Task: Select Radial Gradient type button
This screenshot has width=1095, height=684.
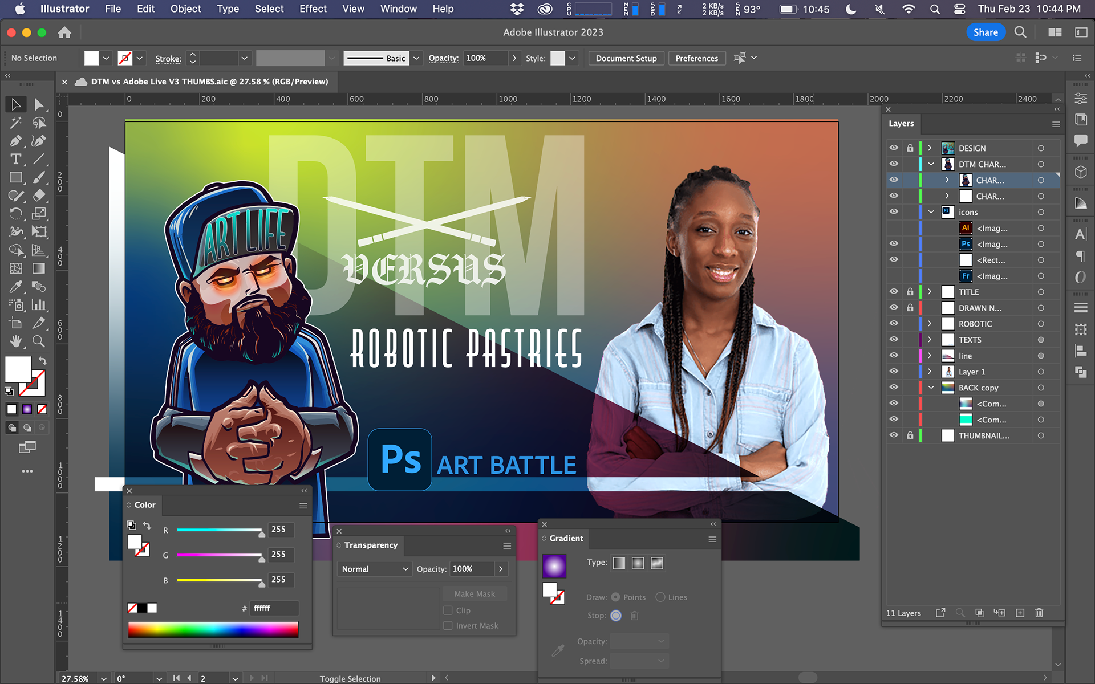Action: pyautogui.click(x=638, y=563)
